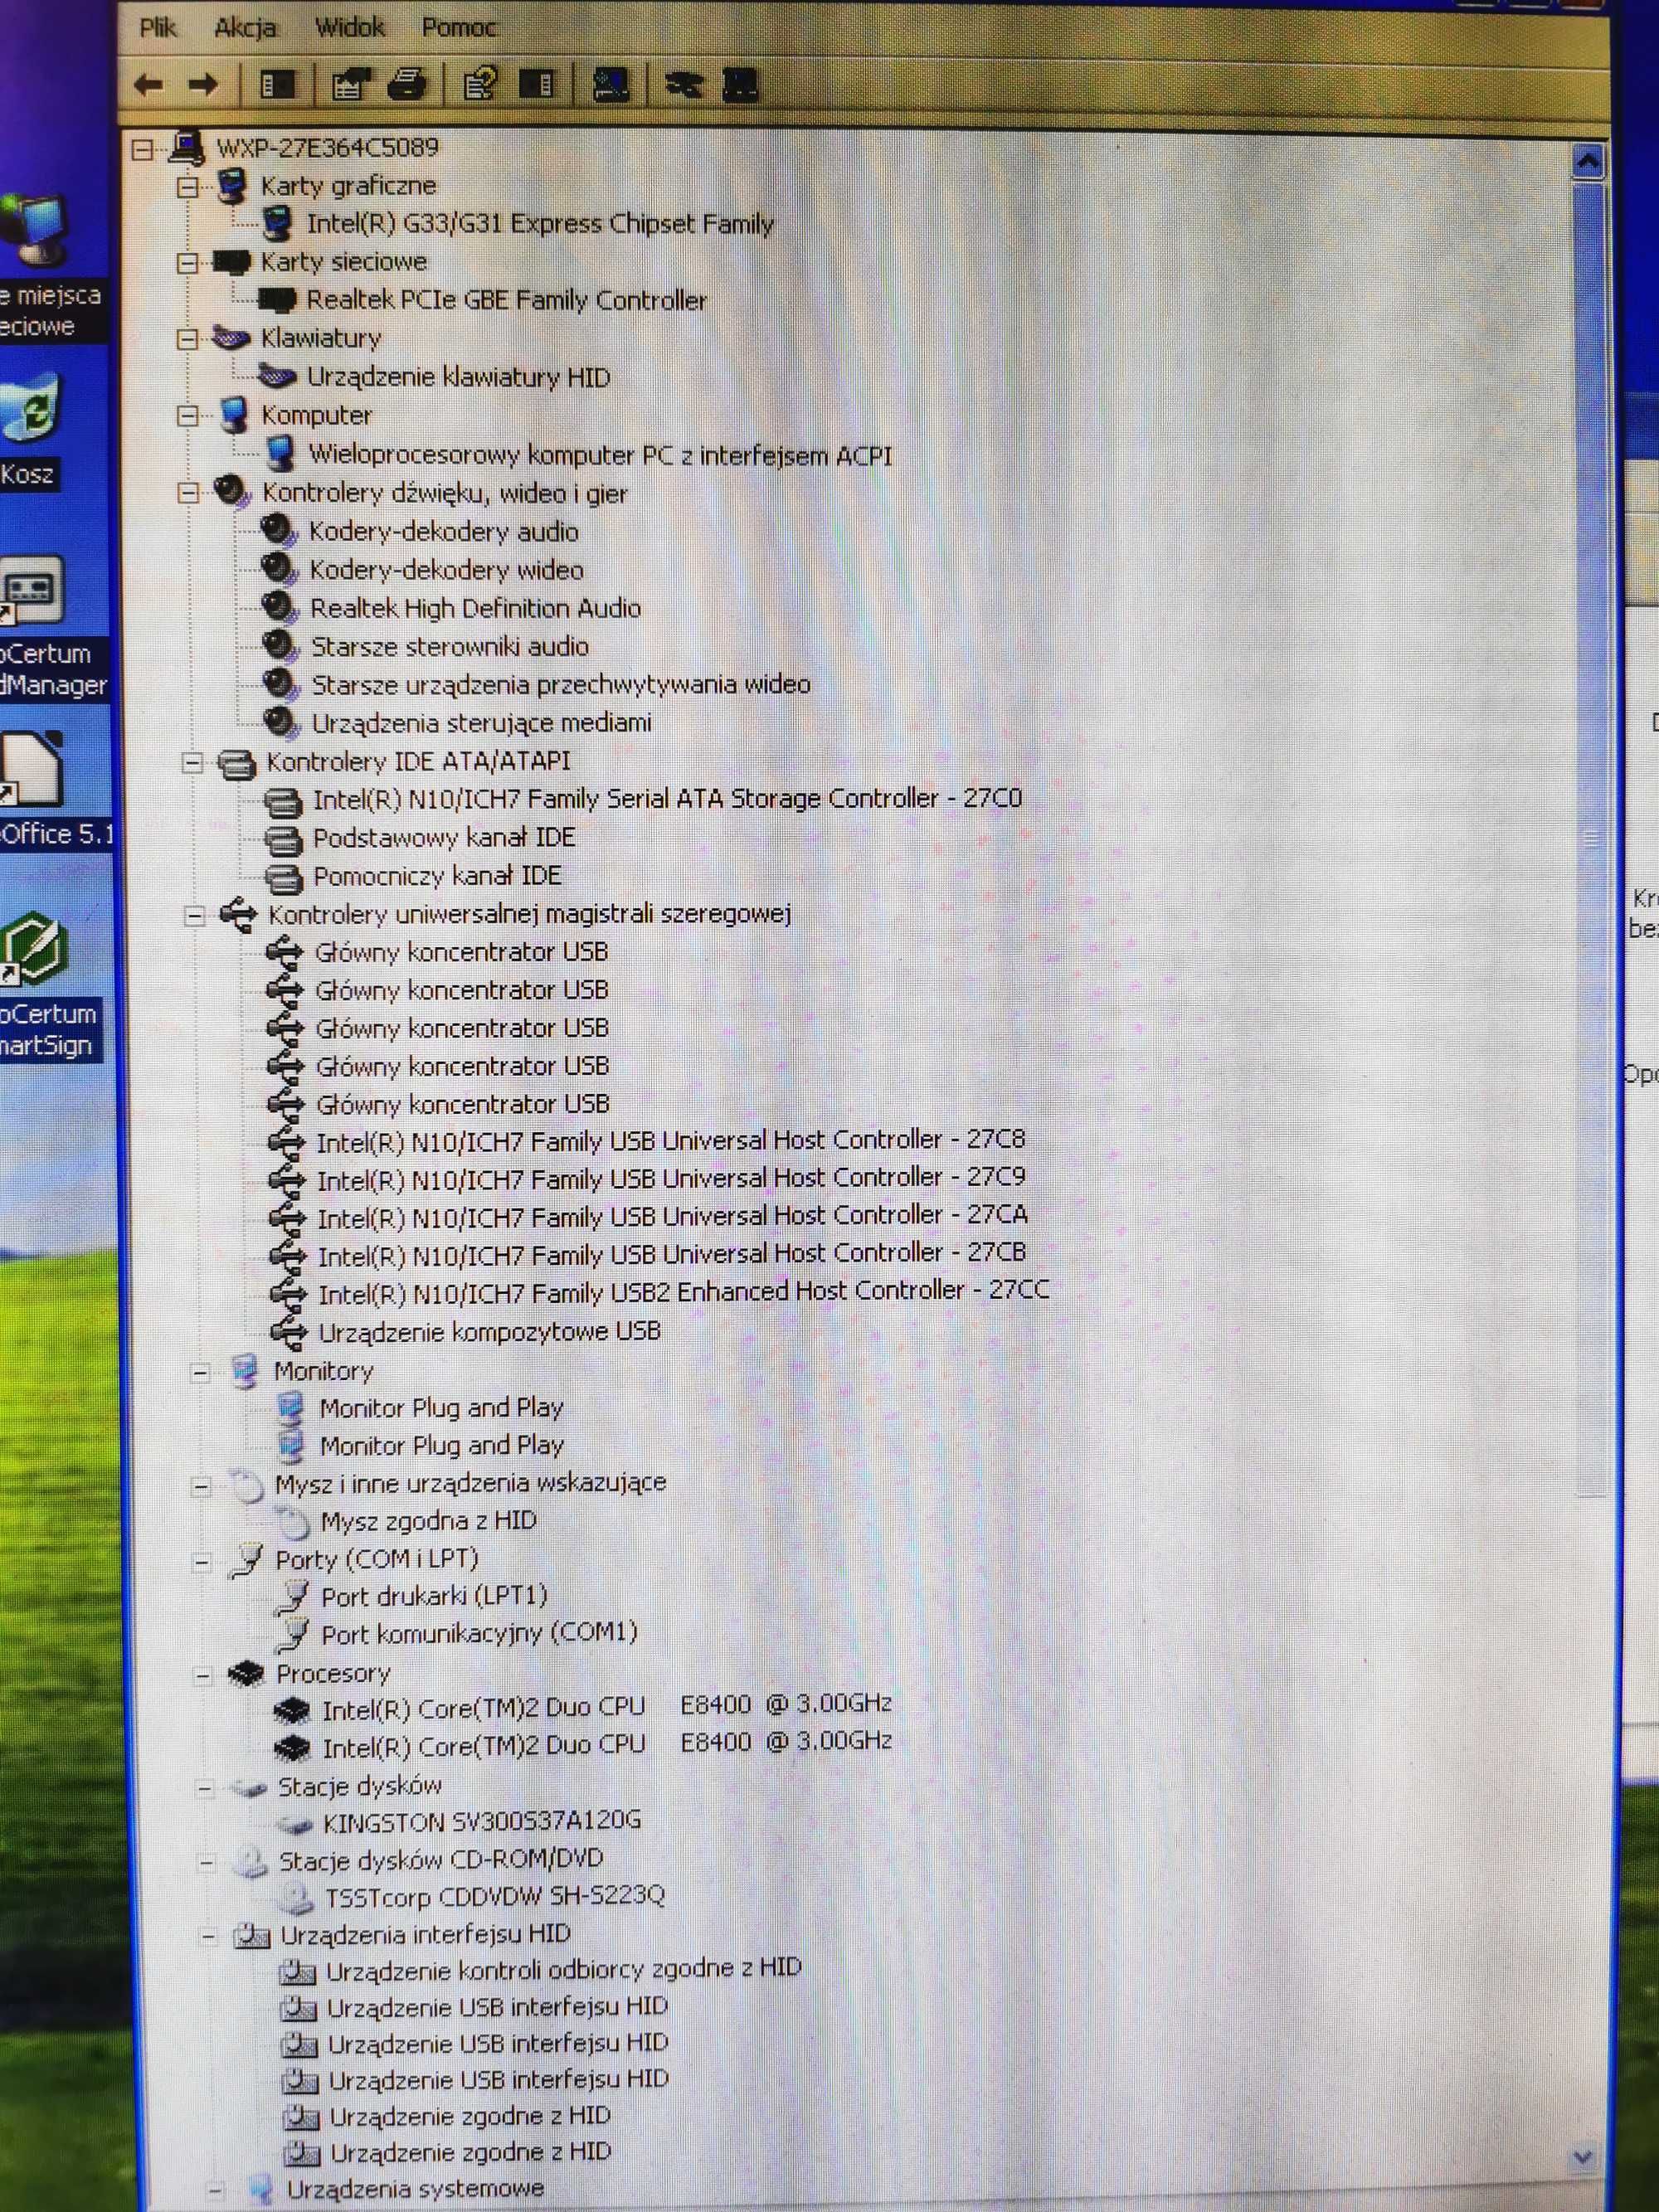Select USB Universal Host Controller - 27CA
Viewport: 1659px width, 2212px height.
point(672,1217)
